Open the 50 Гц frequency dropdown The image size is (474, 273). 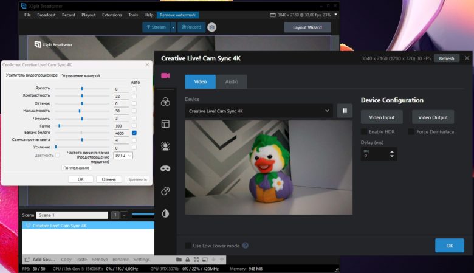coord(123,156)
